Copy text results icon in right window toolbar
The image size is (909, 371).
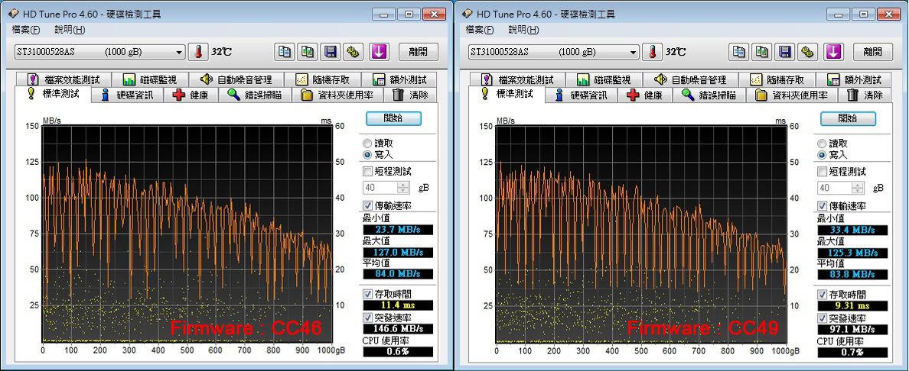tap(738, 51)
